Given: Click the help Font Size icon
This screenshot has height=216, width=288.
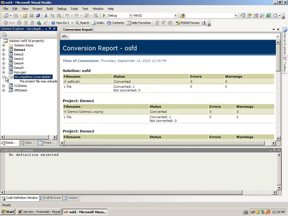Looking at the screenshot, I should pyautogui.click(x=45, y=23).
